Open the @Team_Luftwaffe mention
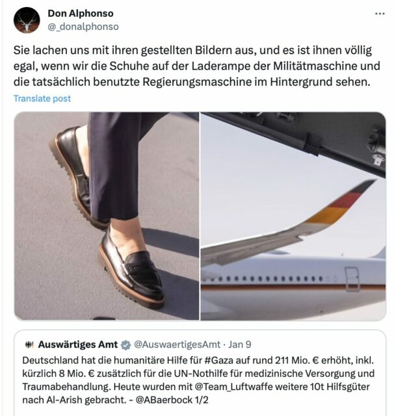The image size is (394, 416). 234,387
